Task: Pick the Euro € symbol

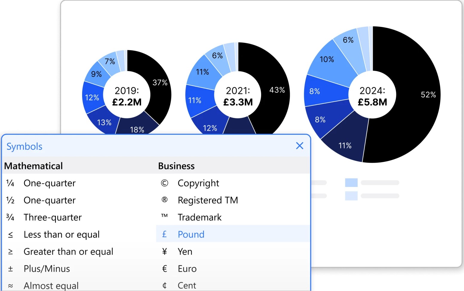Action: pos(187,269)
